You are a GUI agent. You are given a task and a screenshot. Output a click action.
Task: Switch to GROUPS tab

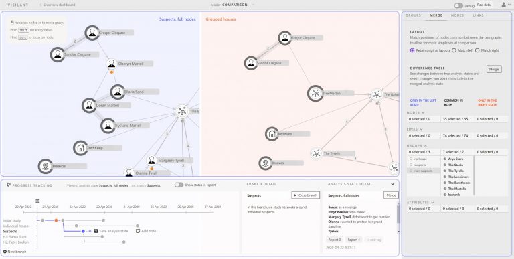point(413,15)
